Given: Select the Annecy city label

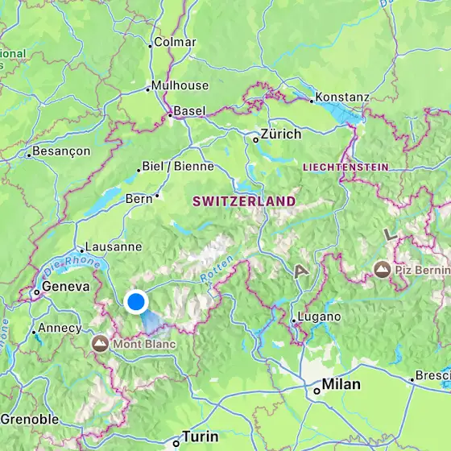Looking at the screenshot, I should click(60, 329).
